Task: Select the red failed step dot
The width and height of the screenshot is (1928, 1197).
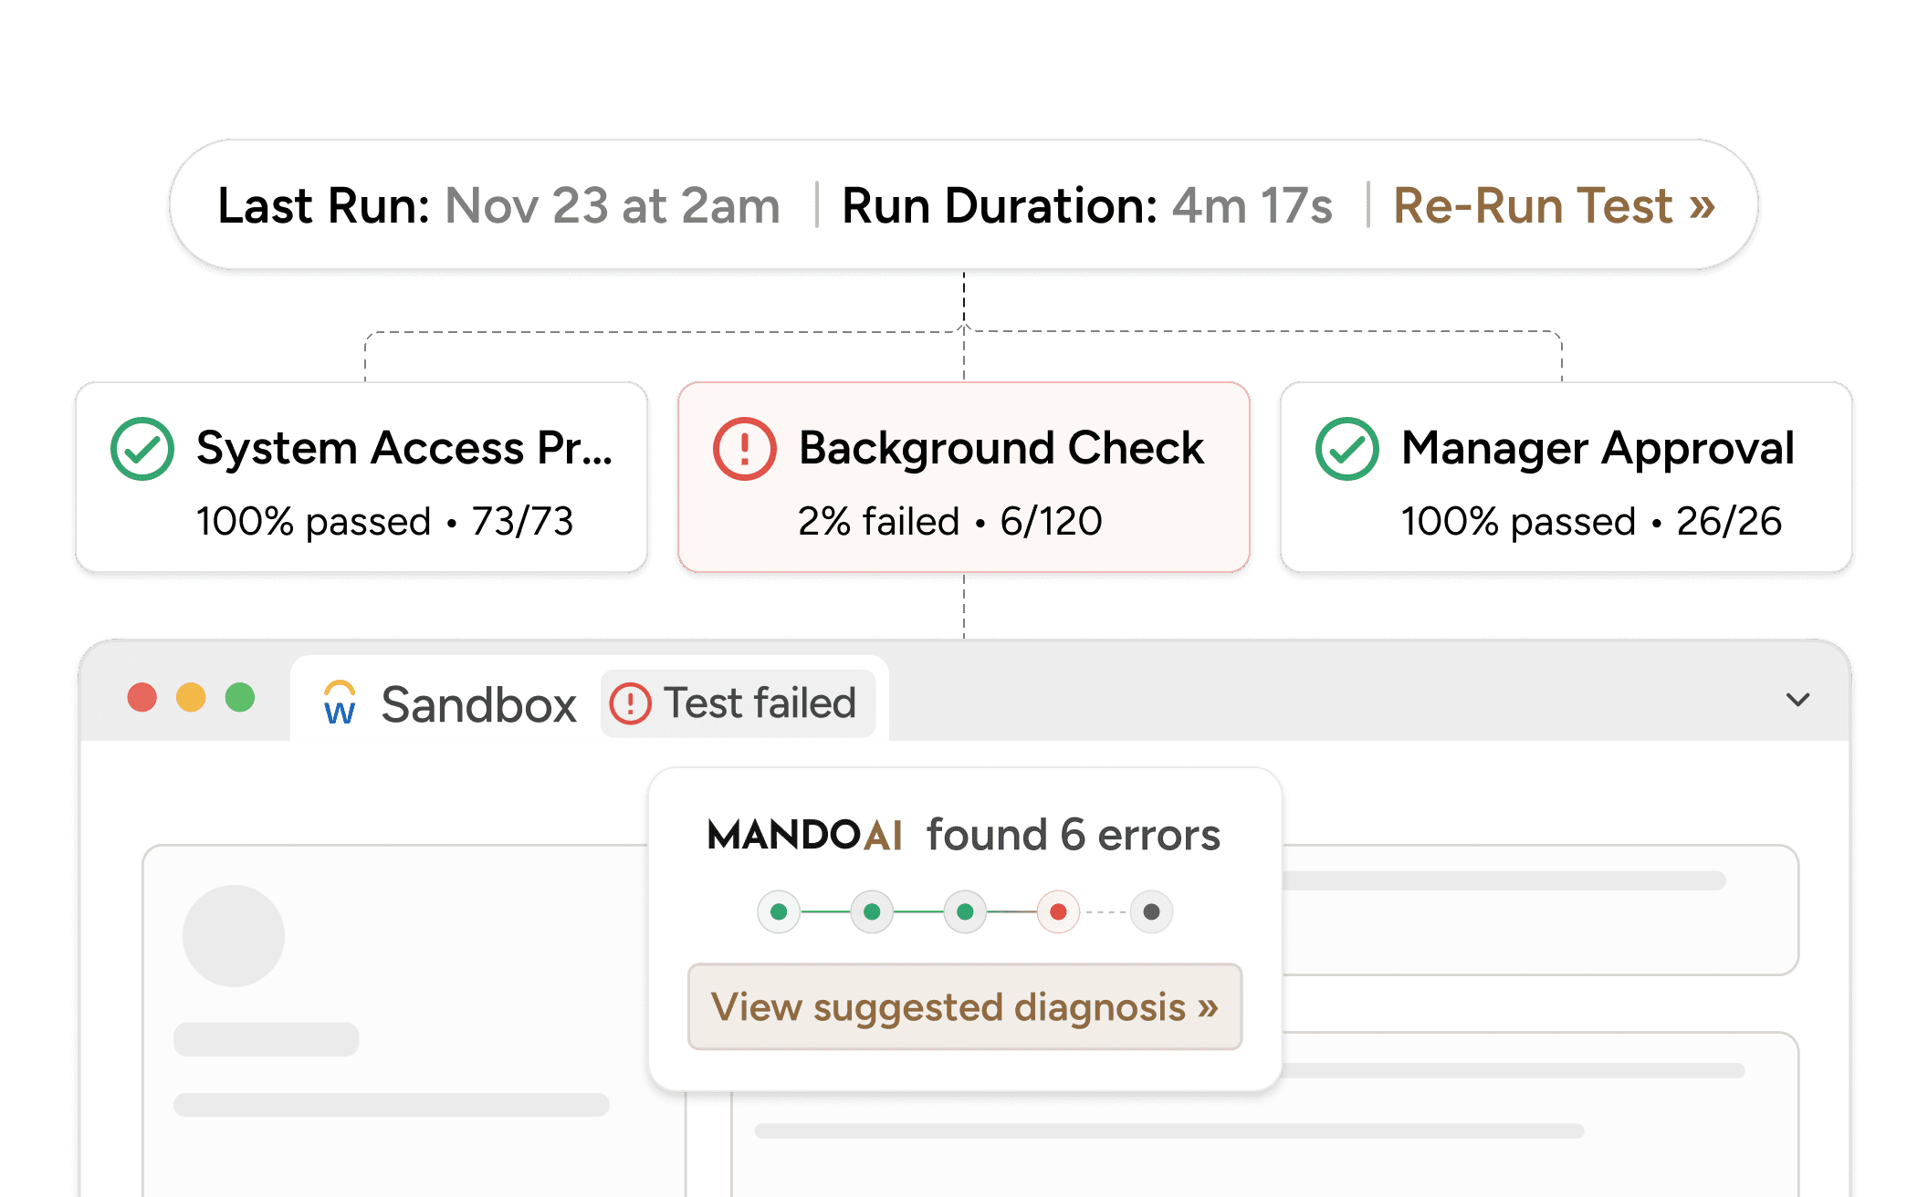Action: pyautogui.click(x=1058, y=911)
